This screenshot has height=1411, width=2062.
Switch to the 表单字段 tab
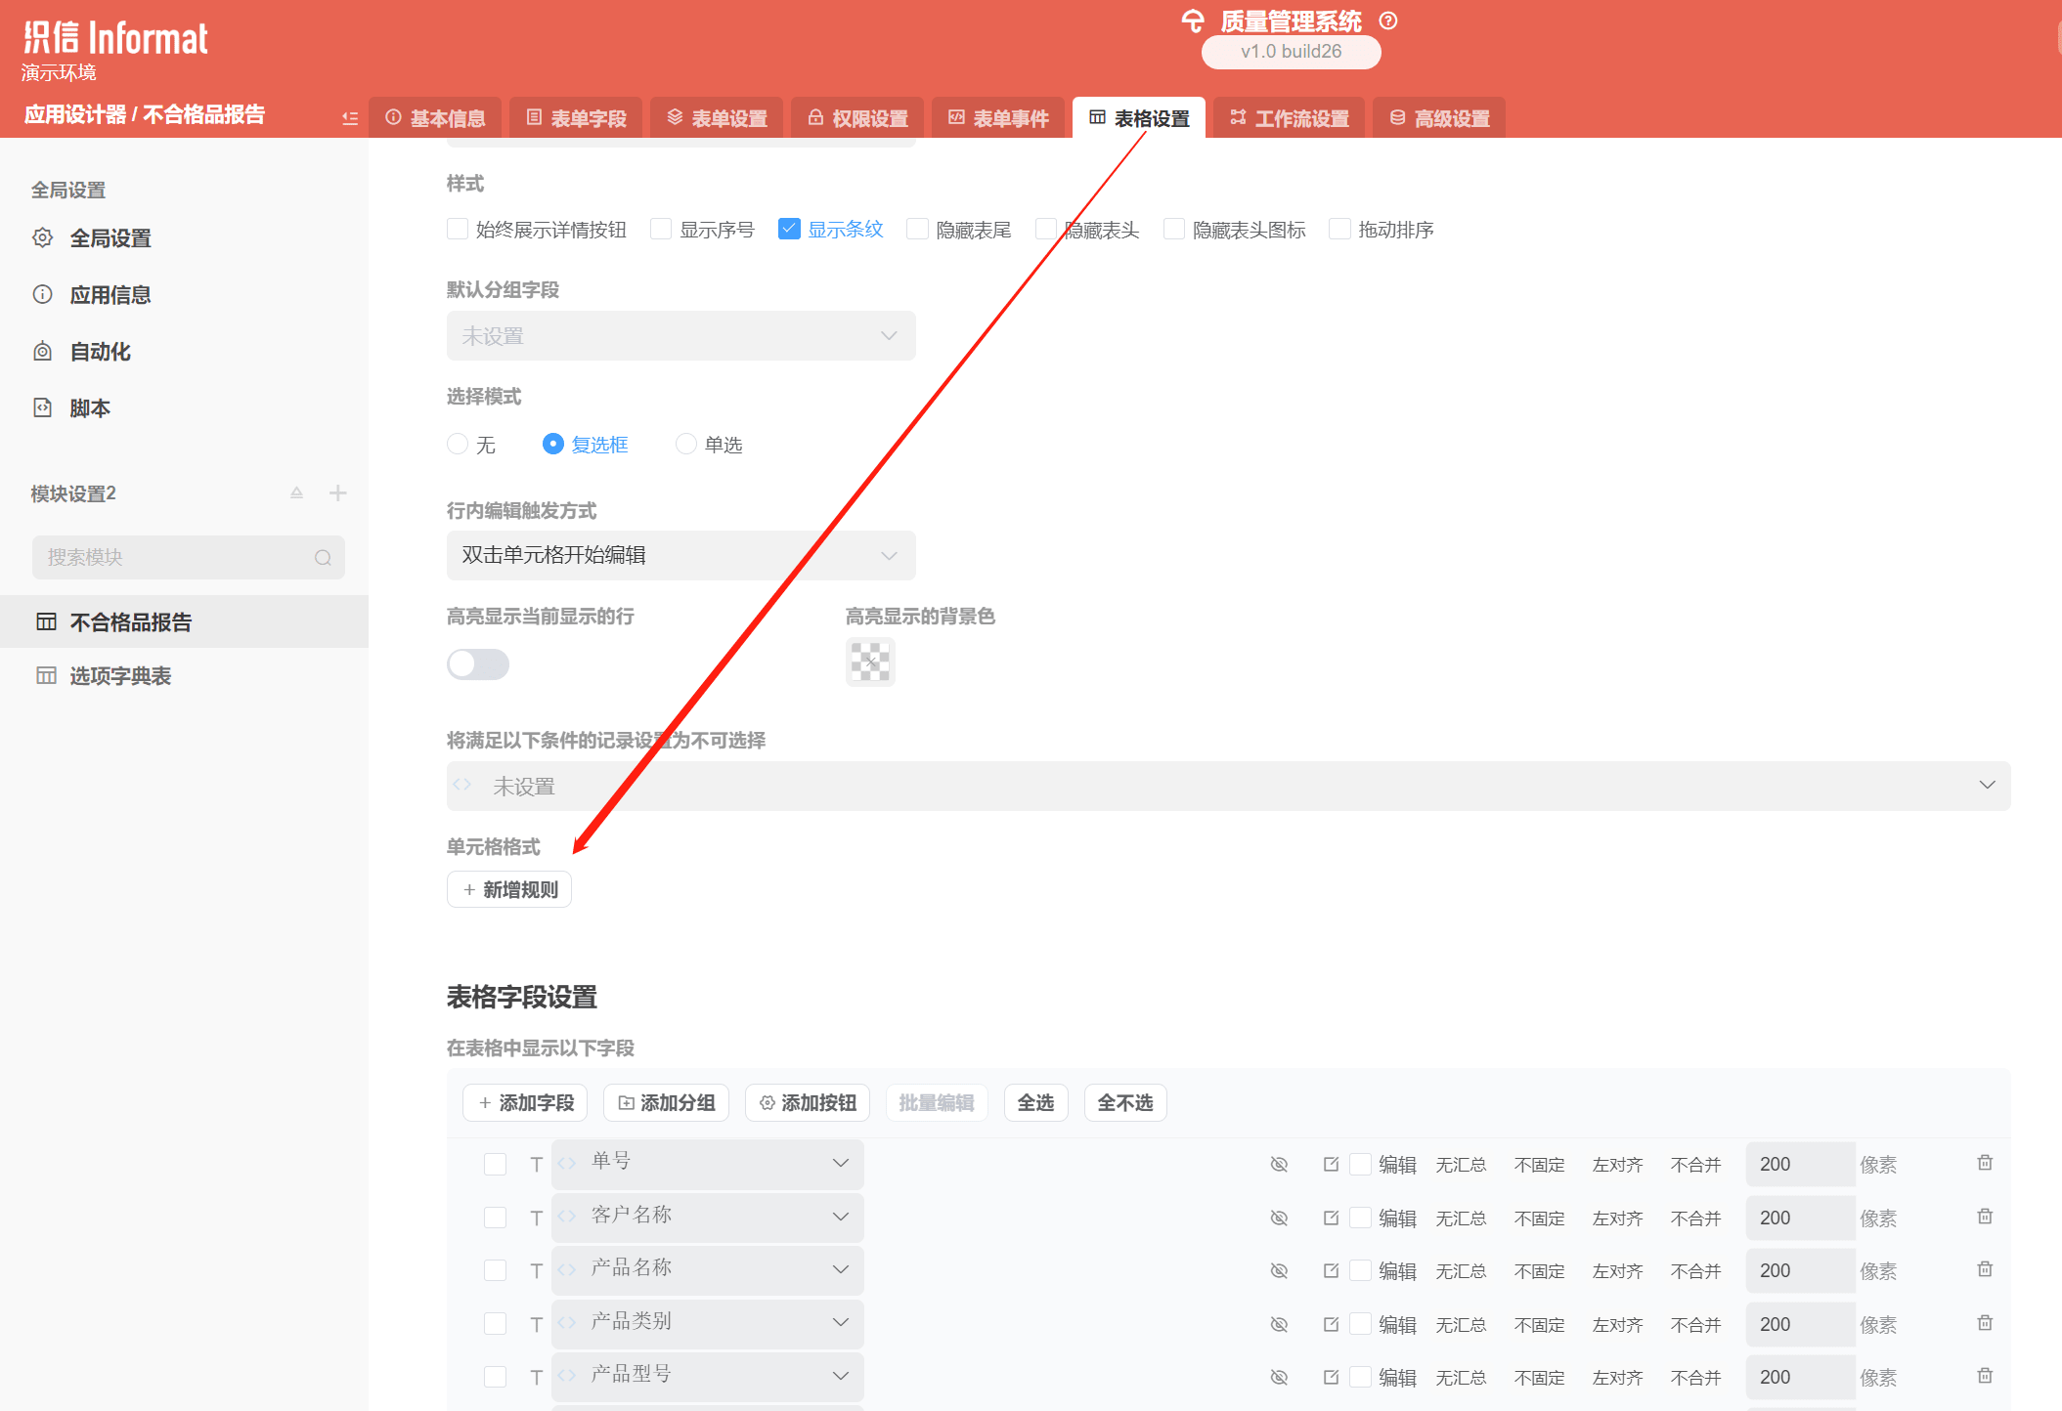576,118
